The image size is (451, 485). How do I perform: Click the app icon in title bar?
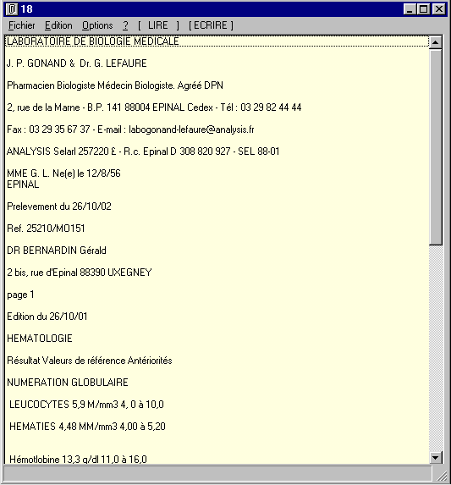(x=12, y=9)
